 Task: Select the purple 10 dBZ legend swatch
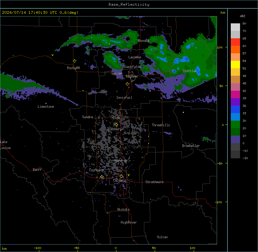point(235,139)
